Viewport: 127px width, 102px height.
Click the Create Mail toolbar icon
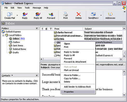tap(10, 14)
